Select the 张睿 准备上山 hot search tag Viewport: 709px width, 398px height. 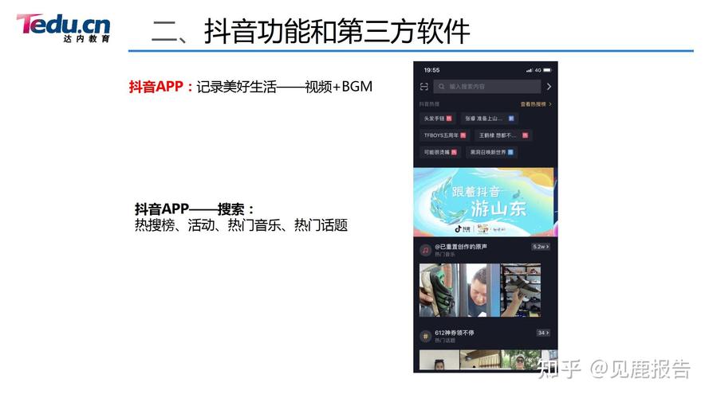coord(489,119)
